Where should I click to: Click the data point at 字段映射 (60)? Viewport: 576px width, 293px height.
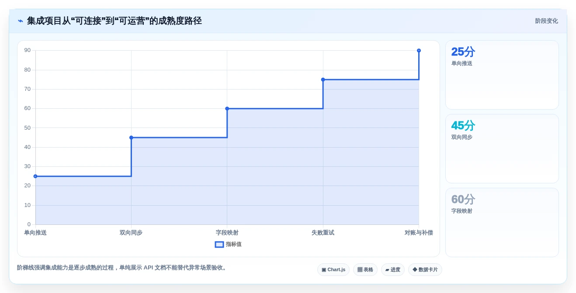(x=227, y=108)
